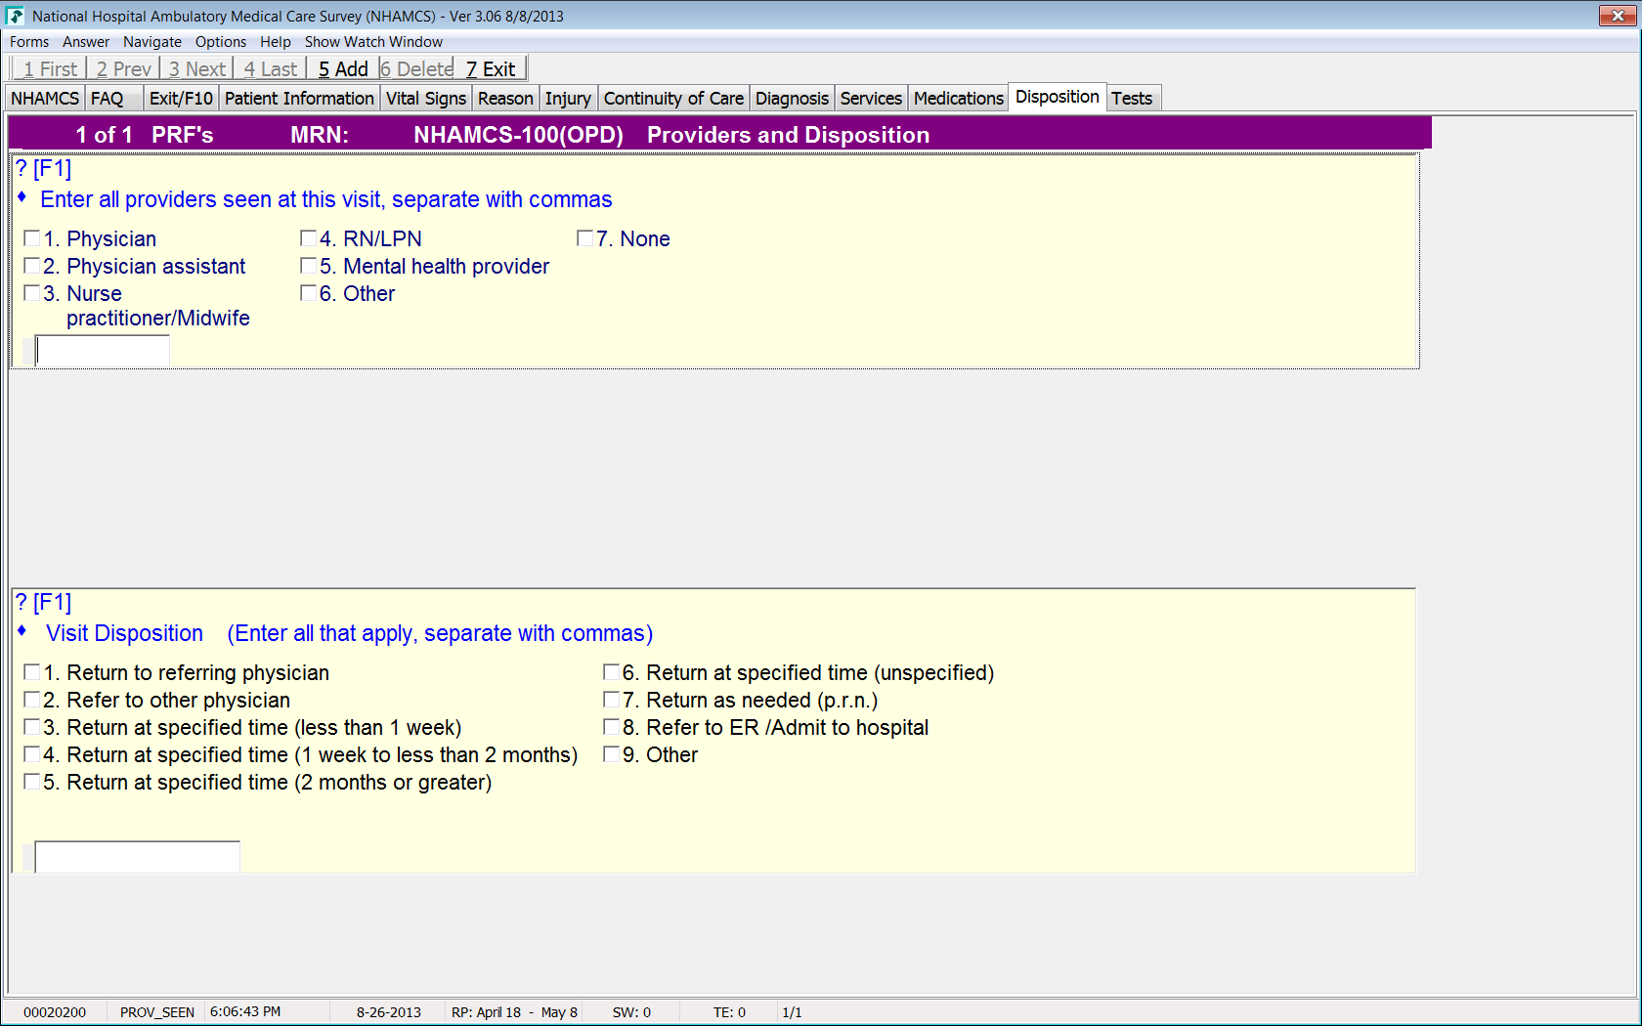This screenshot has width=1642, height=1026.
Task: Open the Diagnosis tab
Action: (x=792, y=99)
